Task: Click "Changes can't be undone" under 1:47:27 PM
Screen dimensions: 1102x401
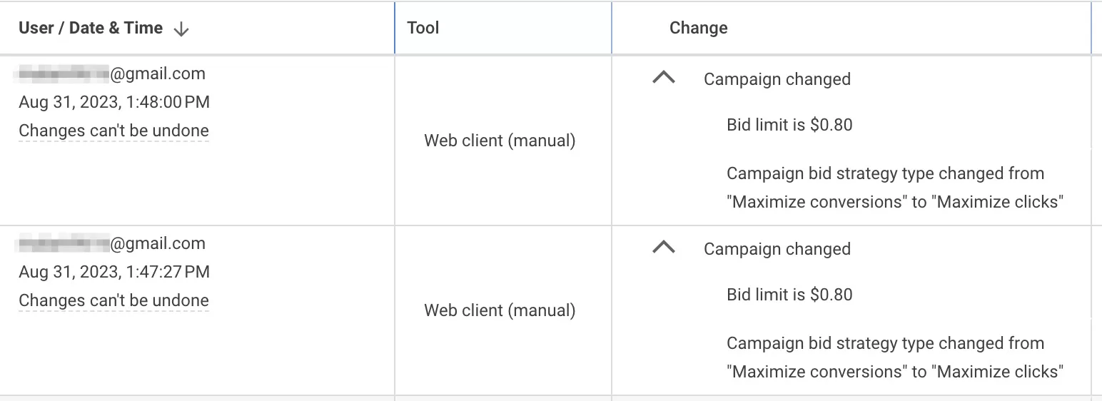Action: tap(113, 300)
